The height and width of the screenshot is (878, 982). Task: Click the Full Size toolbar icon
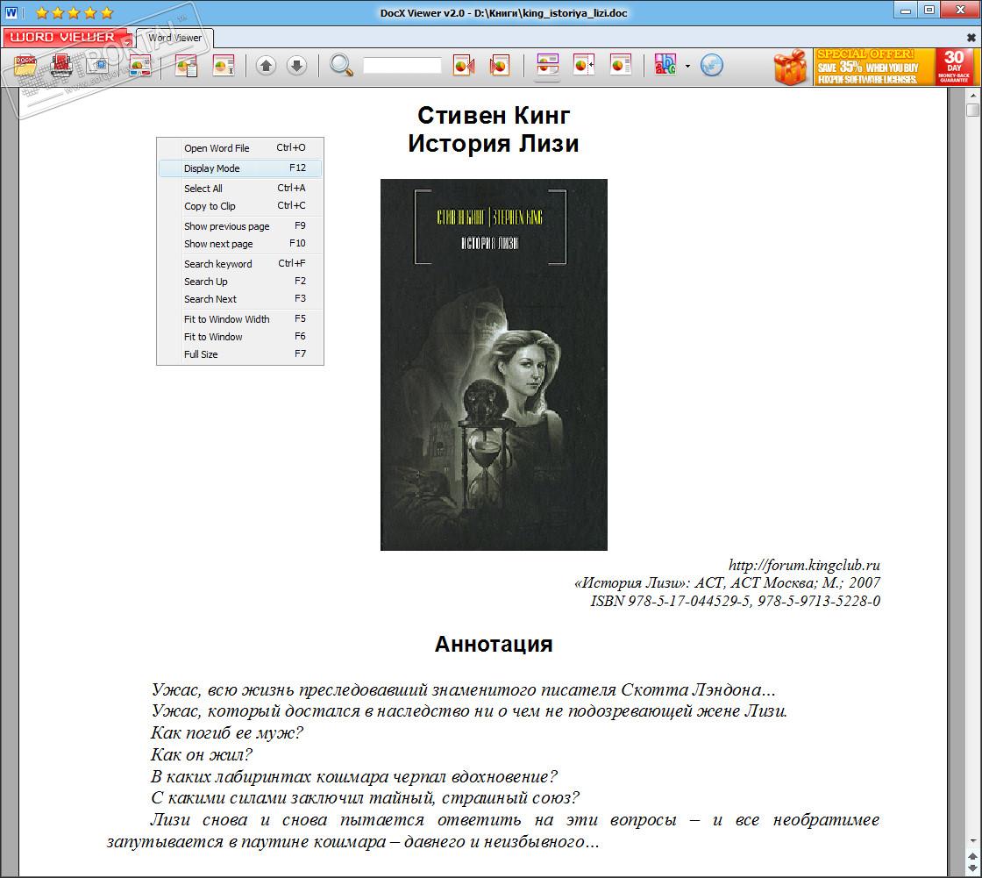coord(620,65)
